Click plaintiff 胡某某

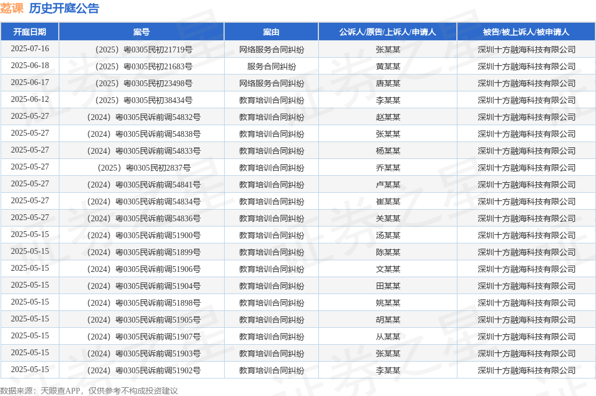pyautogui.click(x=388, y=320)
